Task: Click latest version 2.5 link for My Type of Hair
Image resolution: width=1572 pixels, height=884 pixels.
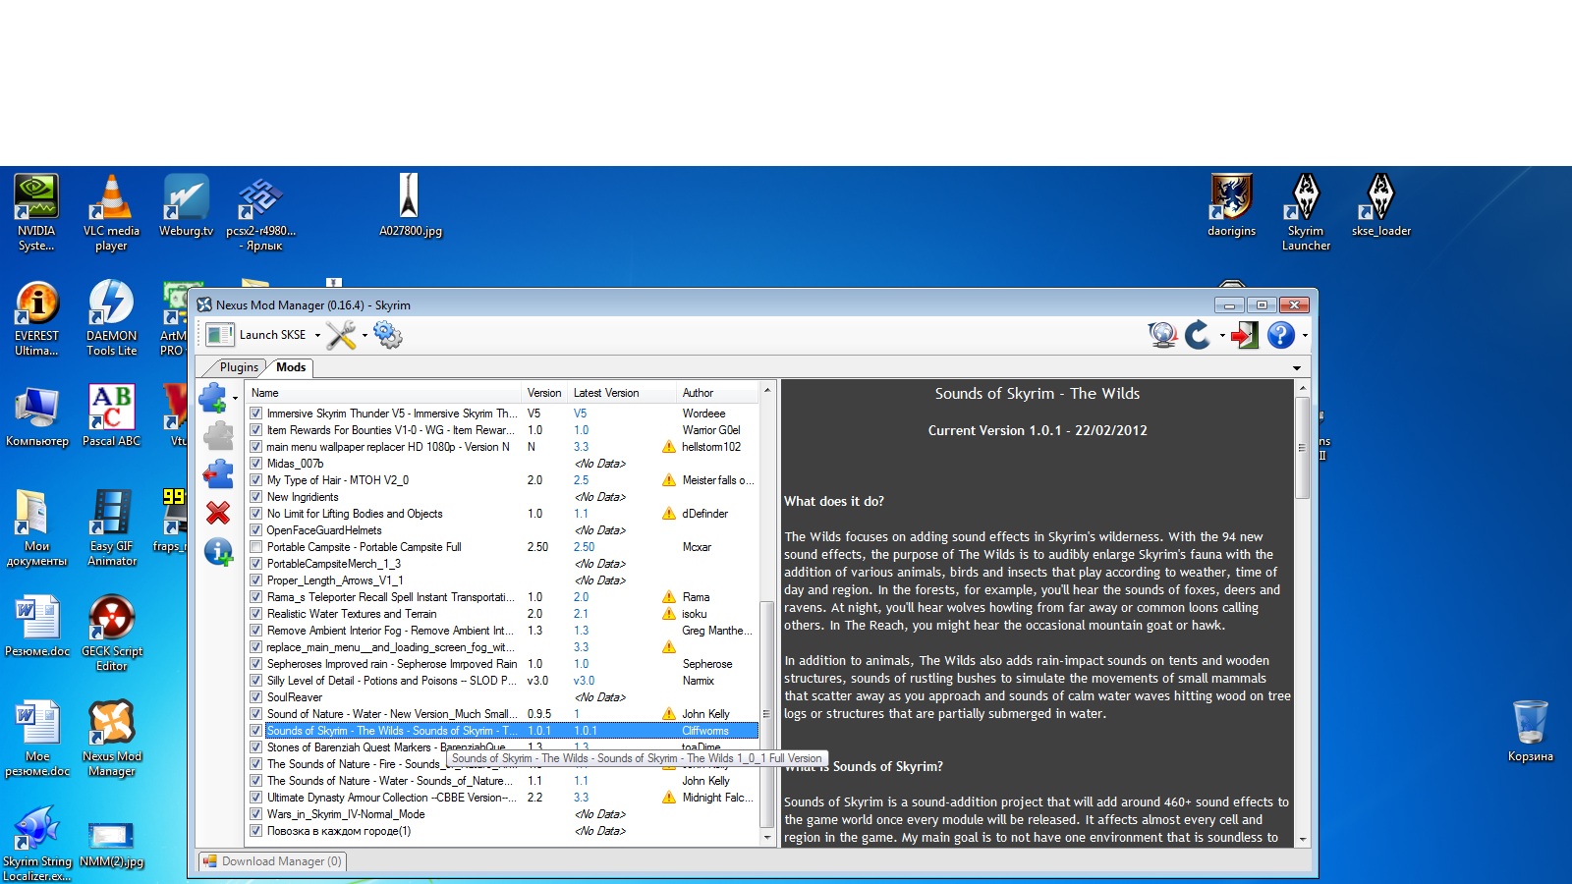Action: point(582,480)
